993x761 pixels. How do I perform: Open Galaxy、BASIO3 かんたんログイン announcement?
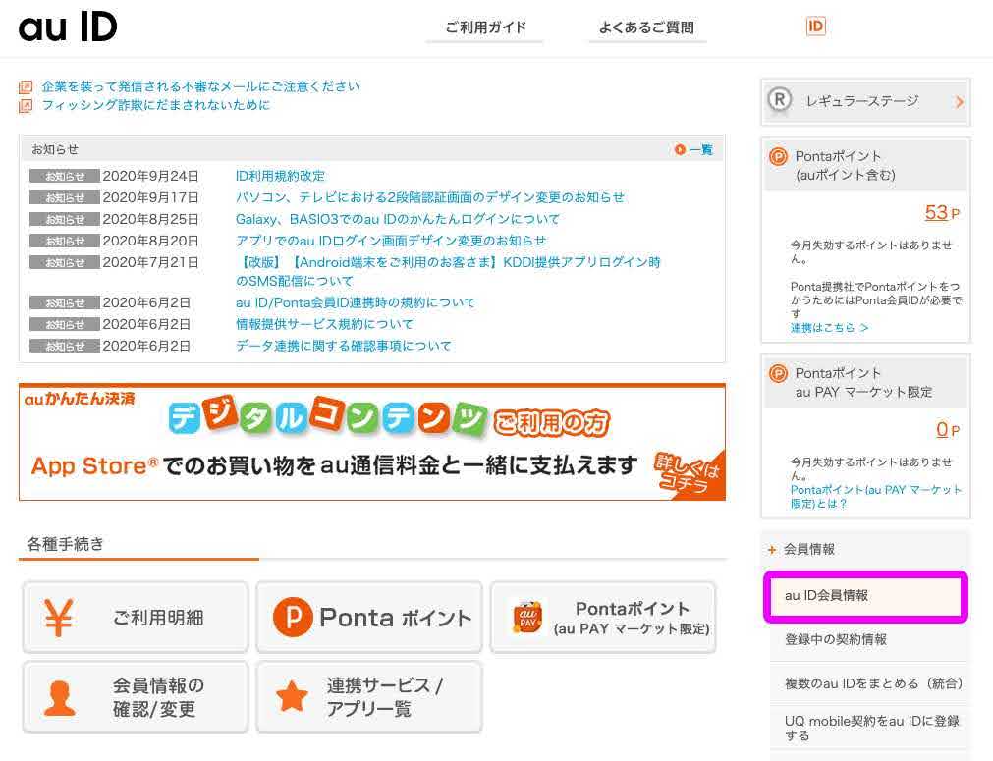coord(397,218)
